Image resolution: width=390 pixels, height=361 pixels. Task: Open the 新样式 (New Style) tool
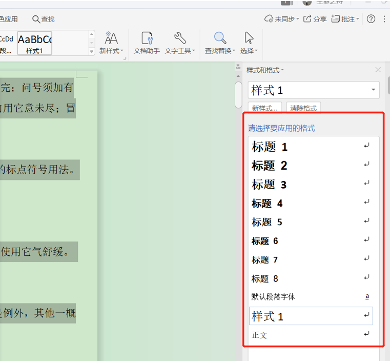111,43
